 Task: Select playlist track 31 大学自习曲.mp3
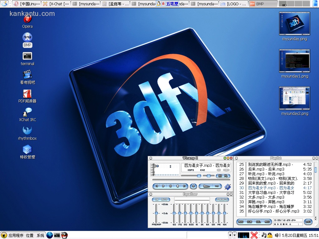tap(275, 192)
